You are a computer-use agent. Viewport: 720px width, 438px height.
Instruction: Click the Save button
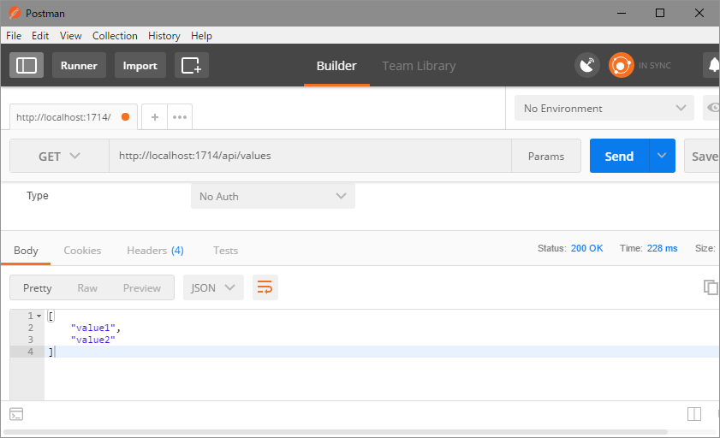tap(703, 156)
